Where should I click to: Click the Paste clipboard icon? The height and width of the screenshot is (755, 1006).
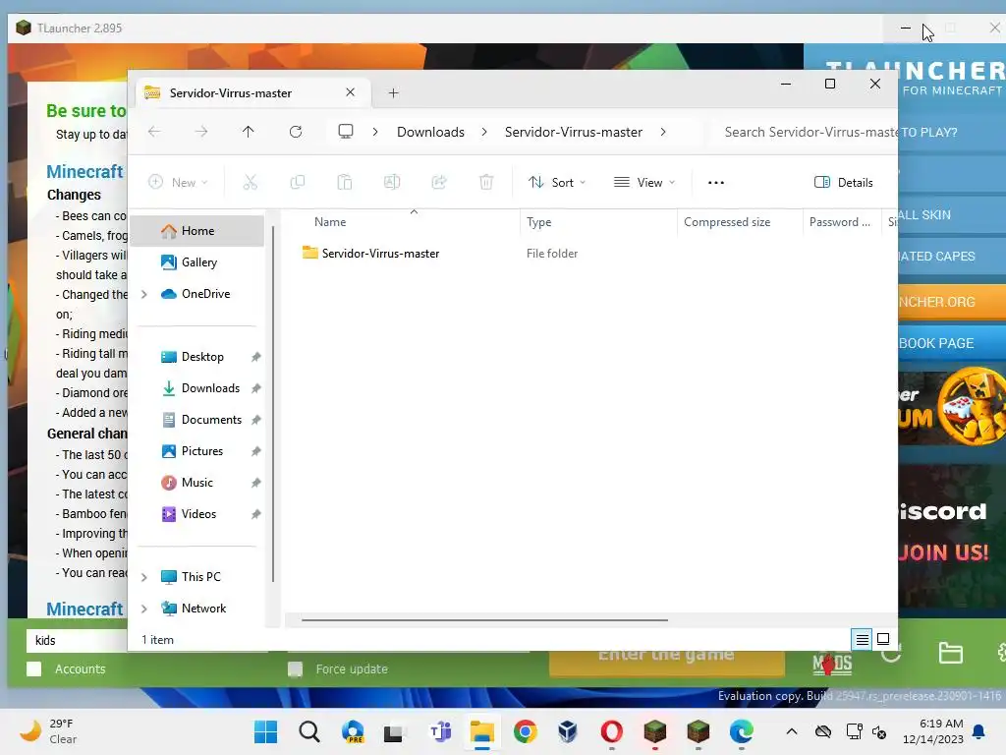345,182
